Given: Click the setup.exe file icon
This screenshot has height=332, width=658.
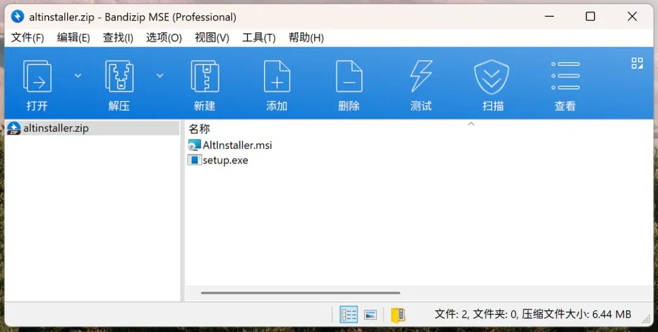Looking at the screenshot, I should click(x=194, y=160).
